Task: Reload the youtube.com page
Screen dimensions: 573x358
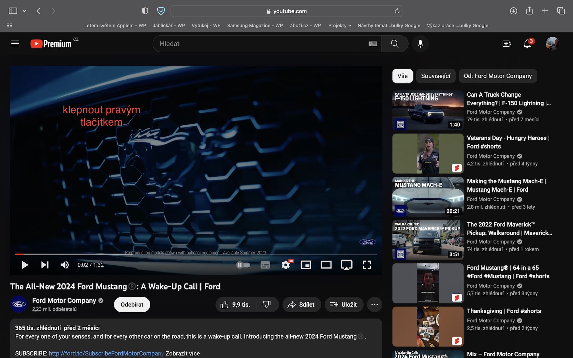Action: pos(397,11)
